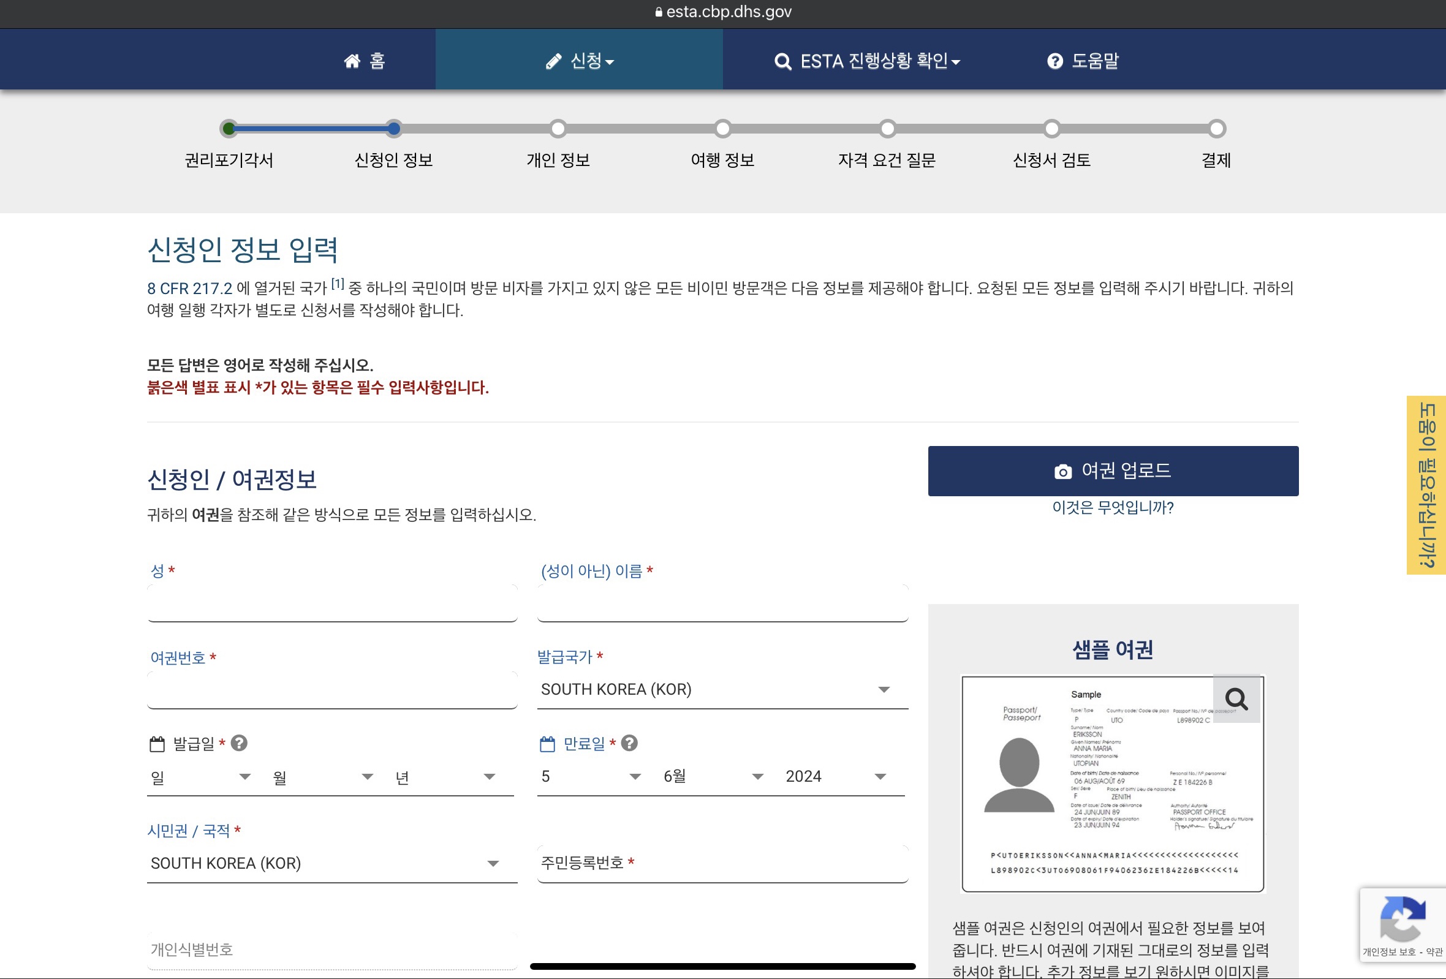Open the 만료일 year dropdown showing 2024
The image size is (1446, 979).
(x=836, y=776)
